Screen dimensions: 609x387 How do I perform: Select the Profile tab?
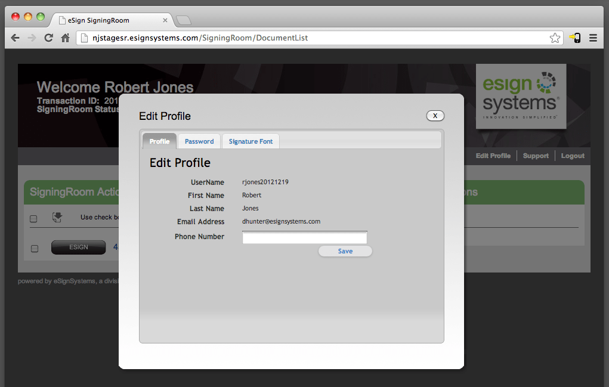159,141
